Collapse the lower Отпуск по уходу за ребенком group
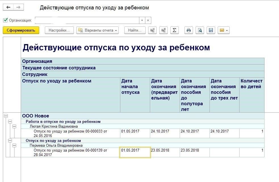Viewport: 279px width, 182px height. pyautogui.click(x=10, y=141)
